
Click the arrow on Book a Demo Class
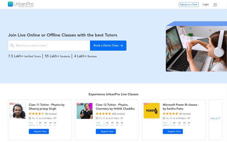pos(121,45)
